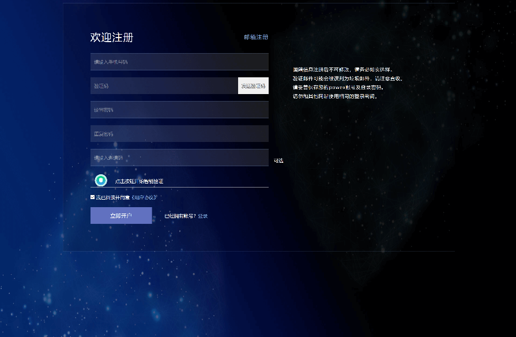The height and width of the screenshot is (337, 516).
Task: Click the Send verification code (发送验证码) button
Action: 254,85
